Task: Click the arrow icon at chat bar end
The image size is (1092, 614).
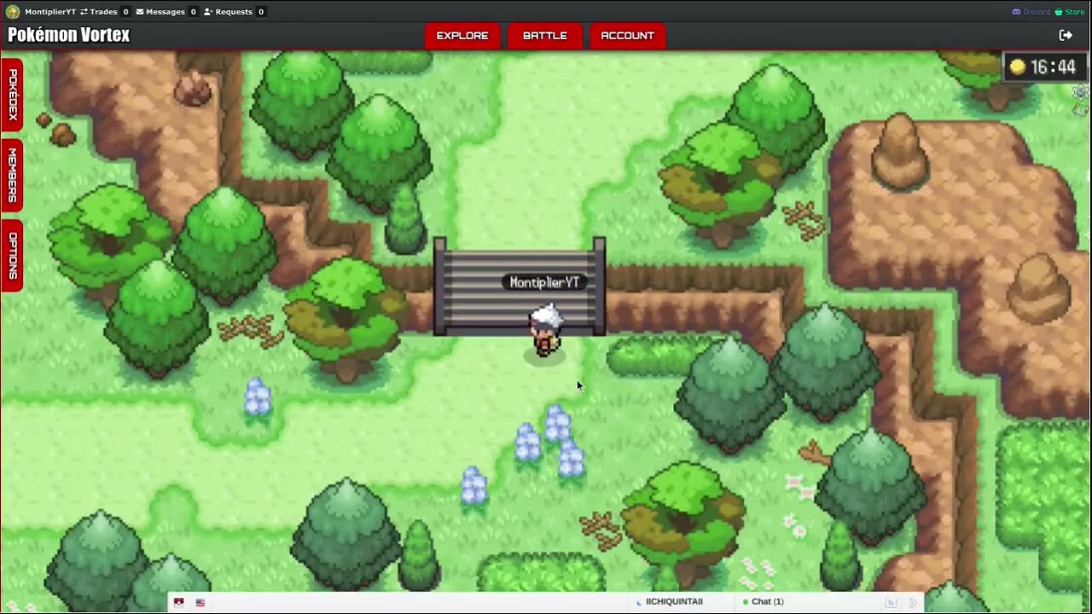Action: (913, 602)
